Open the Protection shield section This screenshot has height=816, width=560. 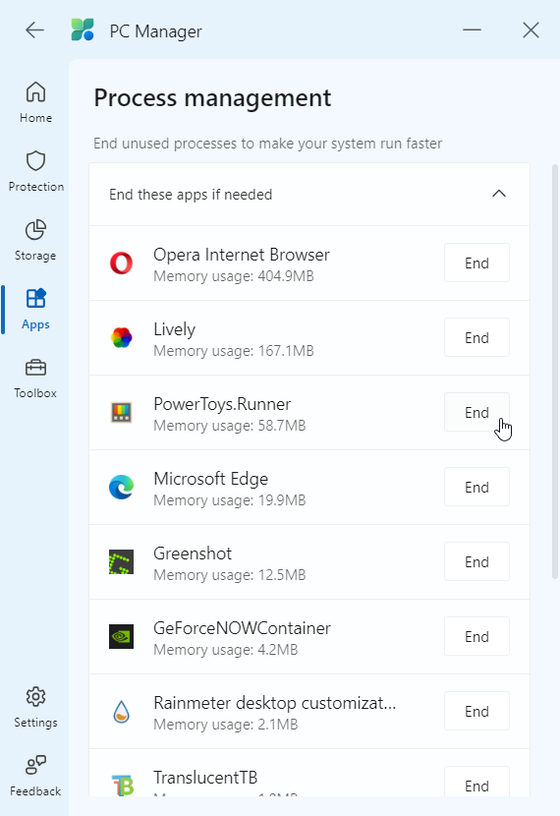pyautogui.click(x=36, y=171)
